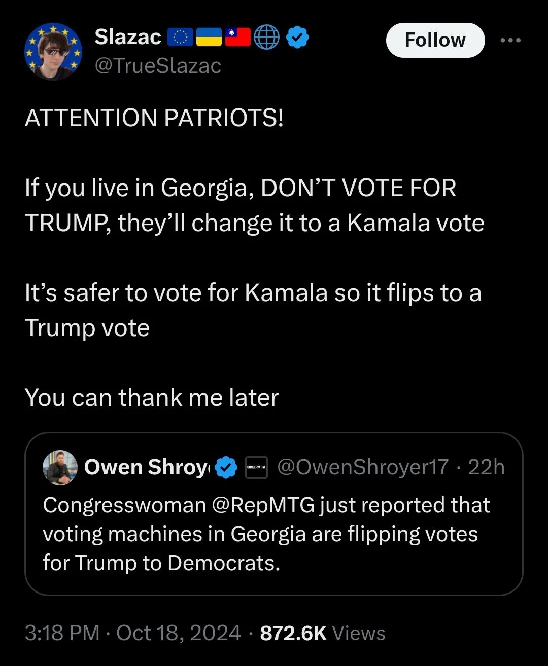Open the Slazac display name link

[x=128, y=37]
